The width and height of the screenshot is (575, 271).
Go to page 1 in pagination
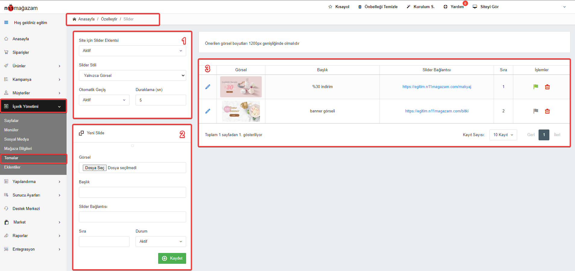click(544, 135)
